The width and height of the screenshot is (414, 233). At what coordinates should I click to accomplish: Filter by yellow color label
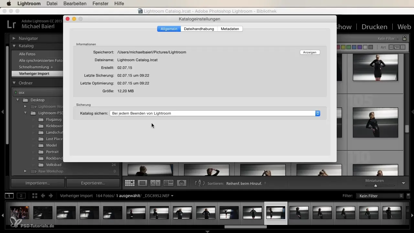click(343, 47)
